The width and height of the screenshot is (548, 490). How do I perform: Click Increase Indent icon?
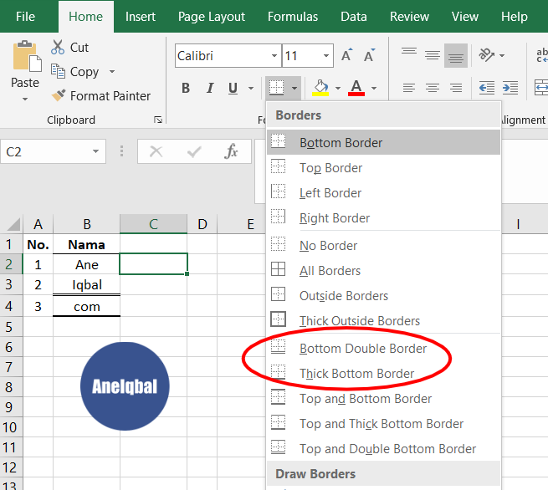point(510,87)
